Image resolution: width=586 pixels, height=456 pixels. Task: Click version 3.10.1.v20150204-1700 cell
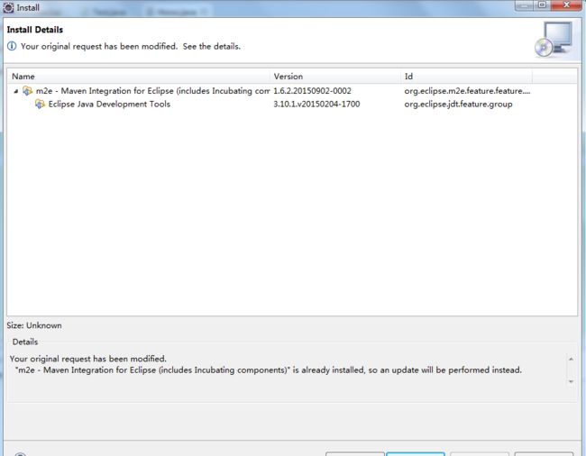[316, 105]
